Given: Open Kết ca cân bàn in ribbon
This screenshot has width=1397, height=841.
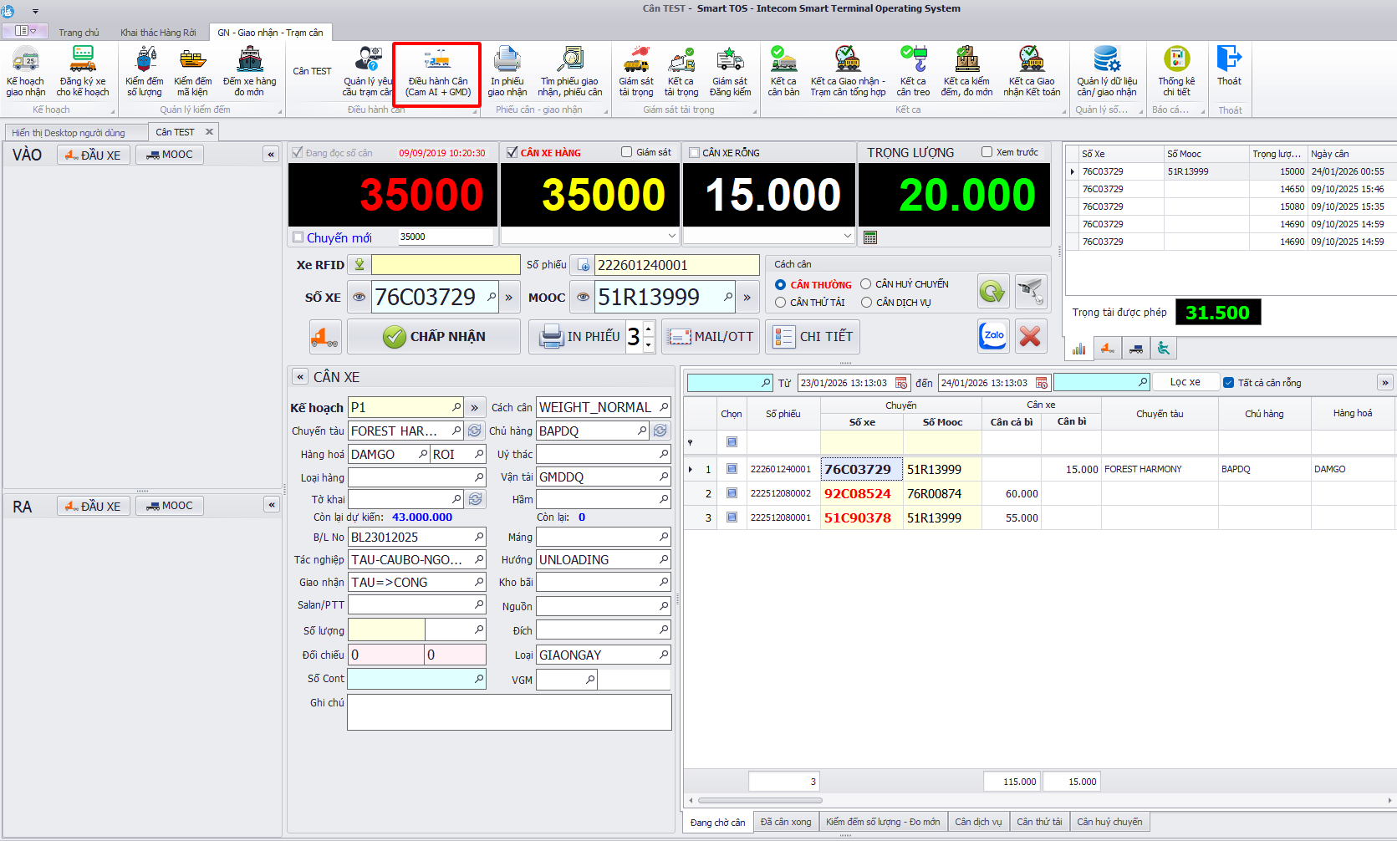Looking at the screenshot, I should click(x=783, y=73).
